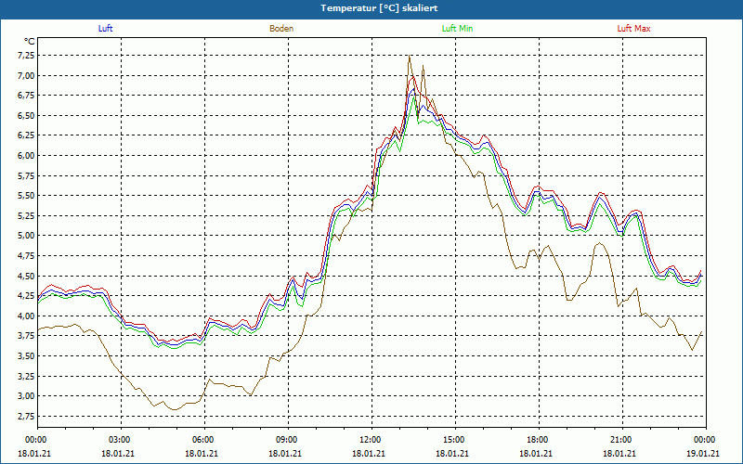Screen dimensions: 743x464
Task: Click the 4,75 y-axis value
Action: click(x=26, y=256)
